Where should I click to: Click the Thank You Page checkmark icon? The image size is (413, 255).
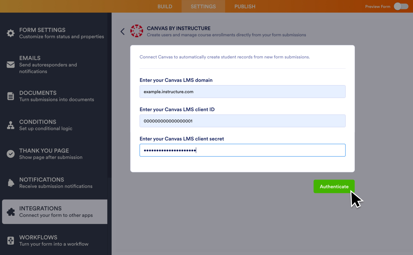pos(11,154)
